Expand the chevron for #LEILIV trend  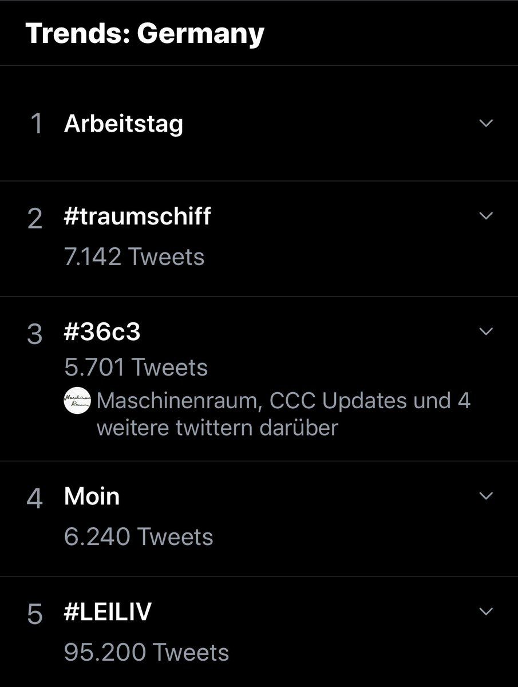tap(485, 612)
